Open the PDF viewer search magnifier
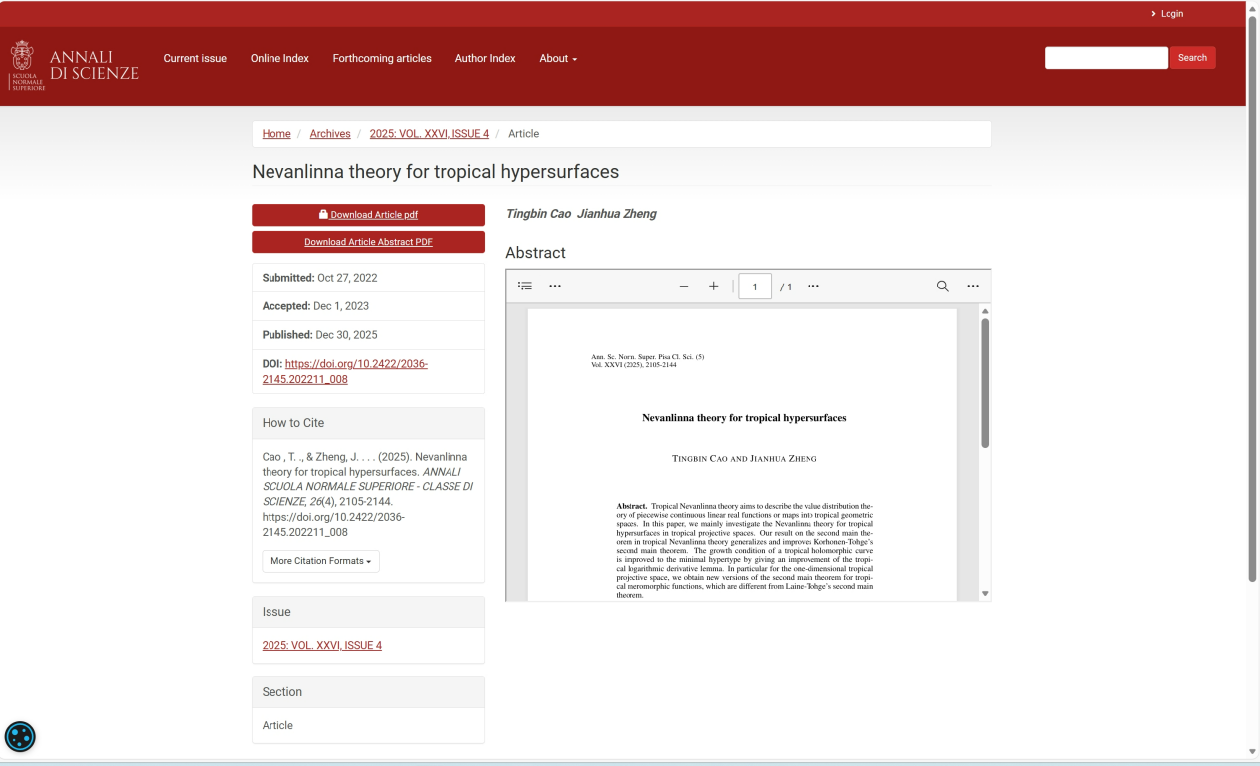This screenshot has width=1260, height=766. click(942, 287)
